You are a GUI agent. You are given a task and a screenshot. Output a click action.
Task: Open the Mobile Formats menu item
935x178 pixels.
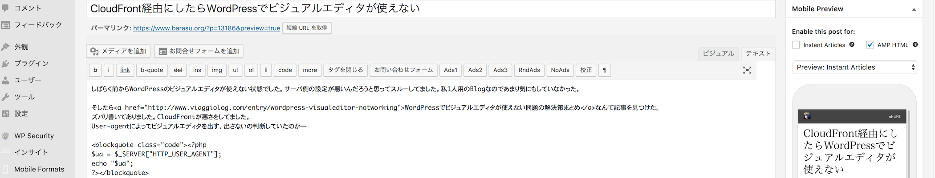(x=39, y=169)
